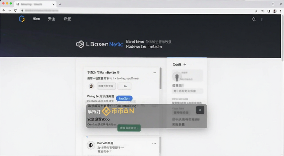Screen dimensions: 284x156
Task: Open the Hino navigation item
Action: (36, 19)
